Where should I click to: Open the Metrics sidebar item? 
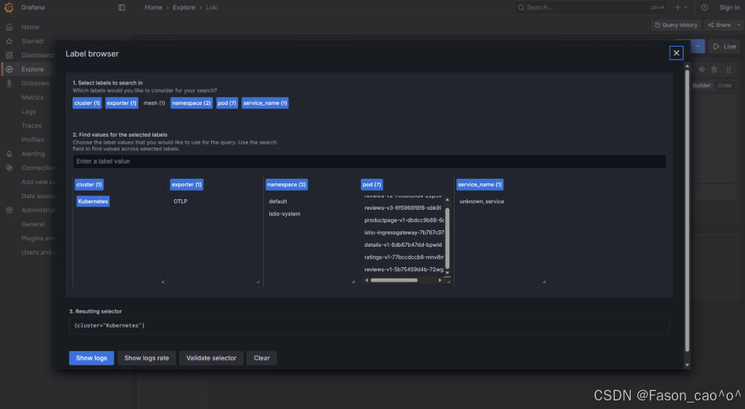(x=32, y=98)
